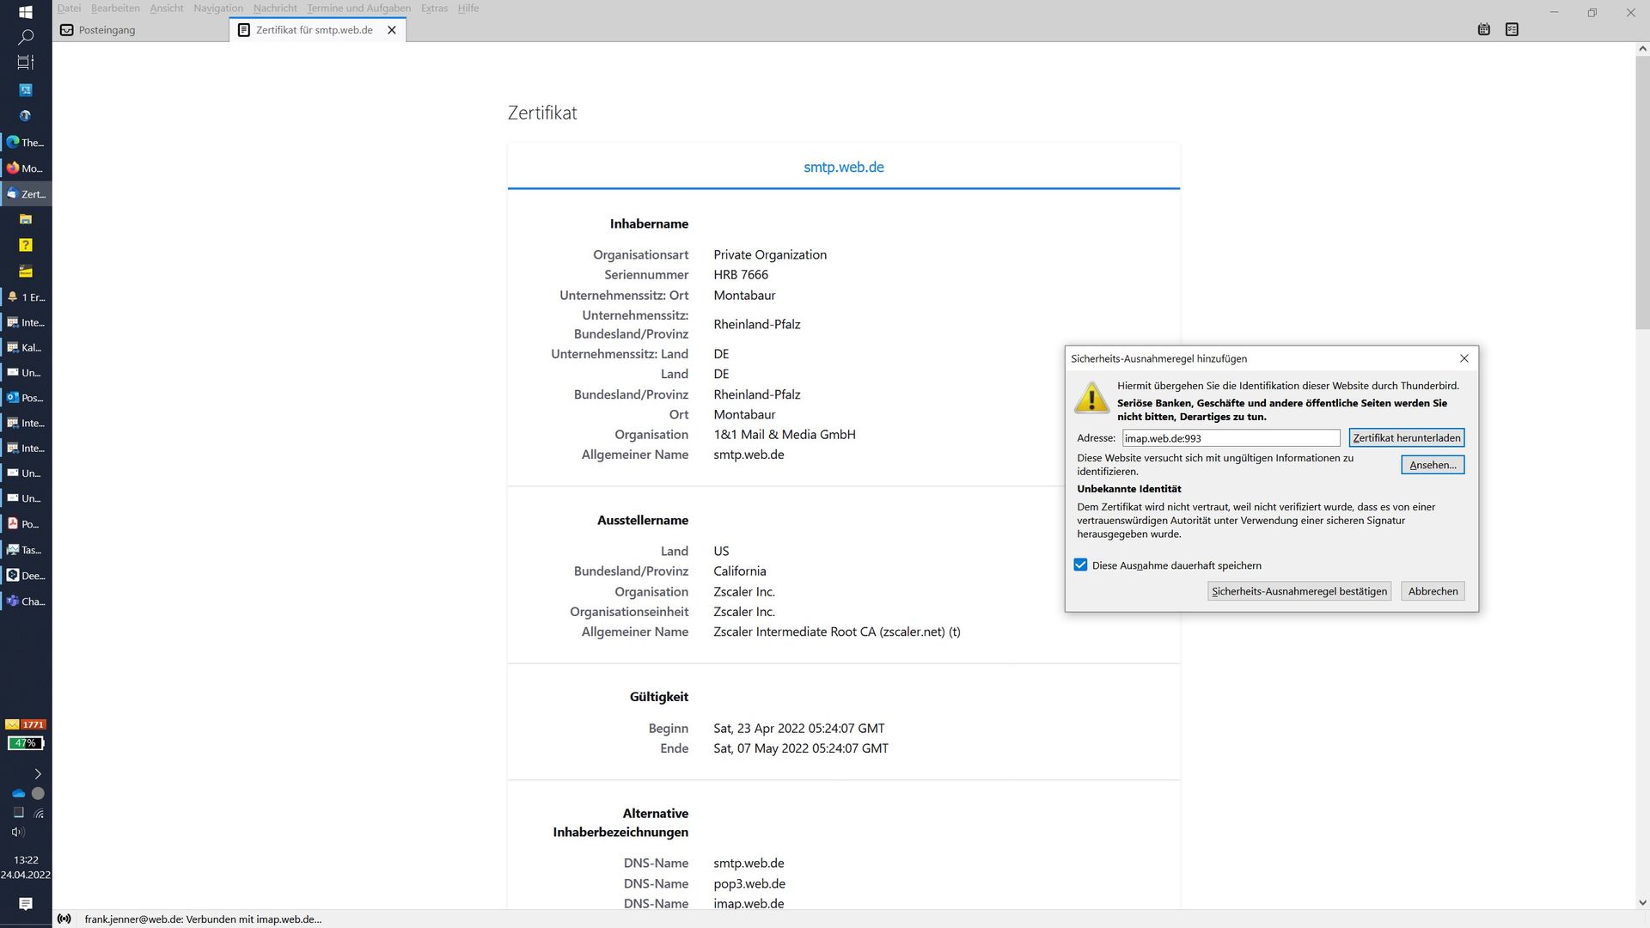Image resolution: width=1650 pixels, height=928 pixels.
Task: Open Windows Start menu
Action: pyautogui.click(x=26, y=11)
